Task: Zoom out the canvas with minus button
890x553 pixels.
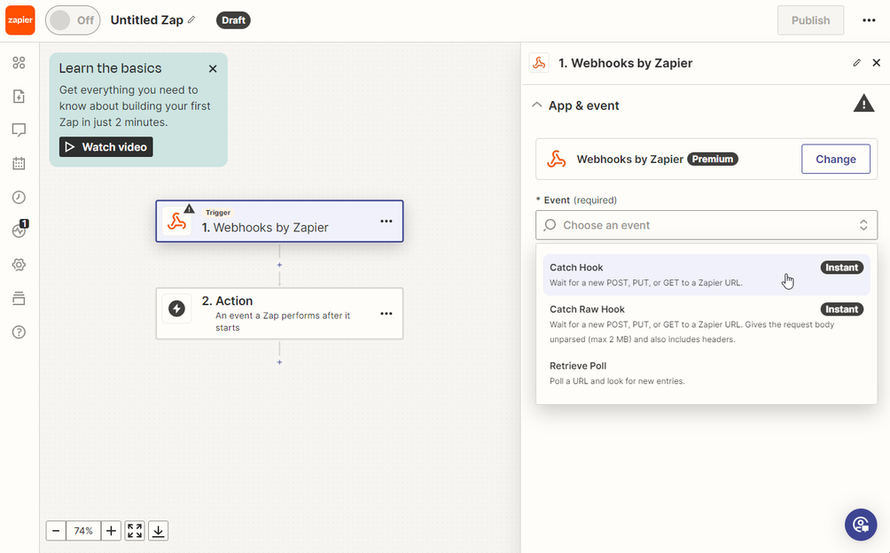Action: tap(56, 531)
